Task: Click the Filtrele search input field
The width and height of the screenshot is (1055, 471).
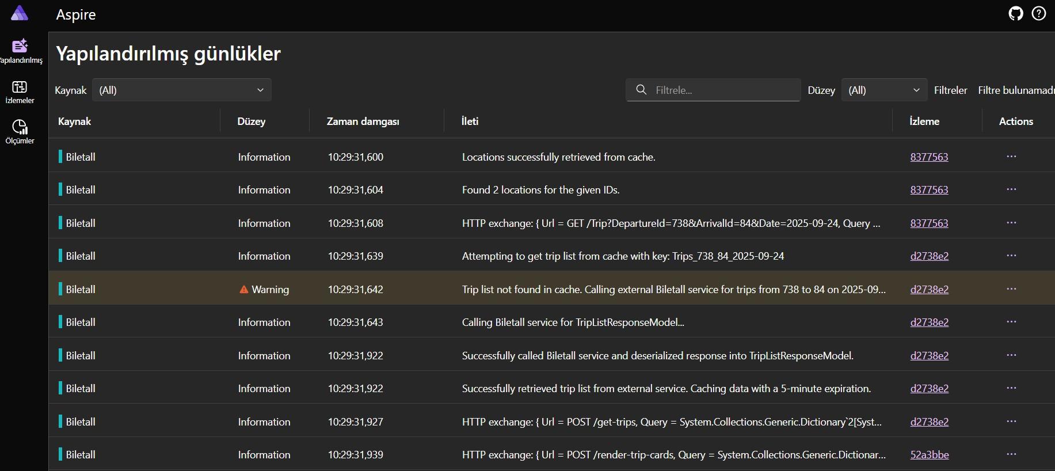Action: [x=719, y=90]
